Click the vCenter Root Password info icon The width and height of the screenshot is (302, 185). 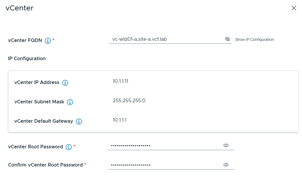tap(69, 147)
